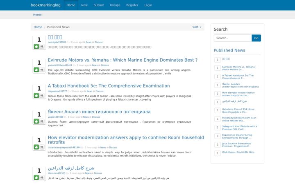Viewport: 295px width, 184px height.
Task: Click News category under the Якеен post
Action: pos(86,117)
